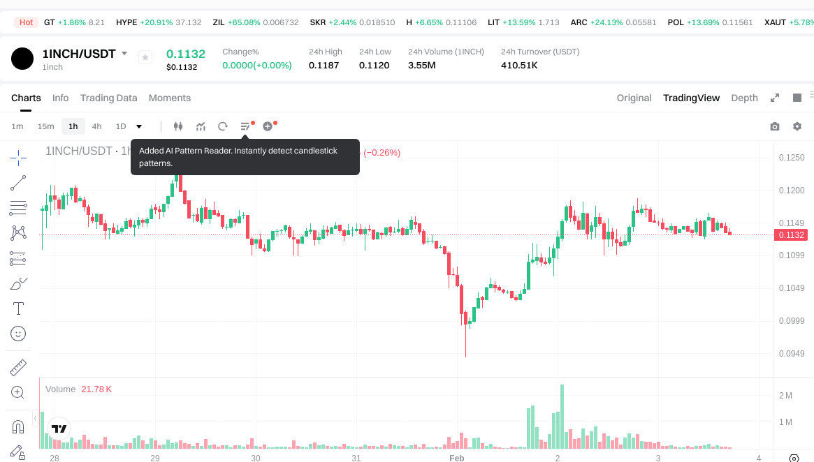Screen dimensions: 814x462
Task: Select the text annotation tool
Action: point(18,308)
